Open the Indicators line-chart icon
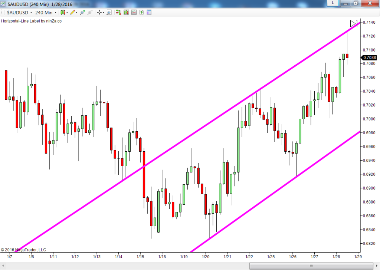Image resolution: width=380 pixels, height=270 pixels. tap(134, 12)
